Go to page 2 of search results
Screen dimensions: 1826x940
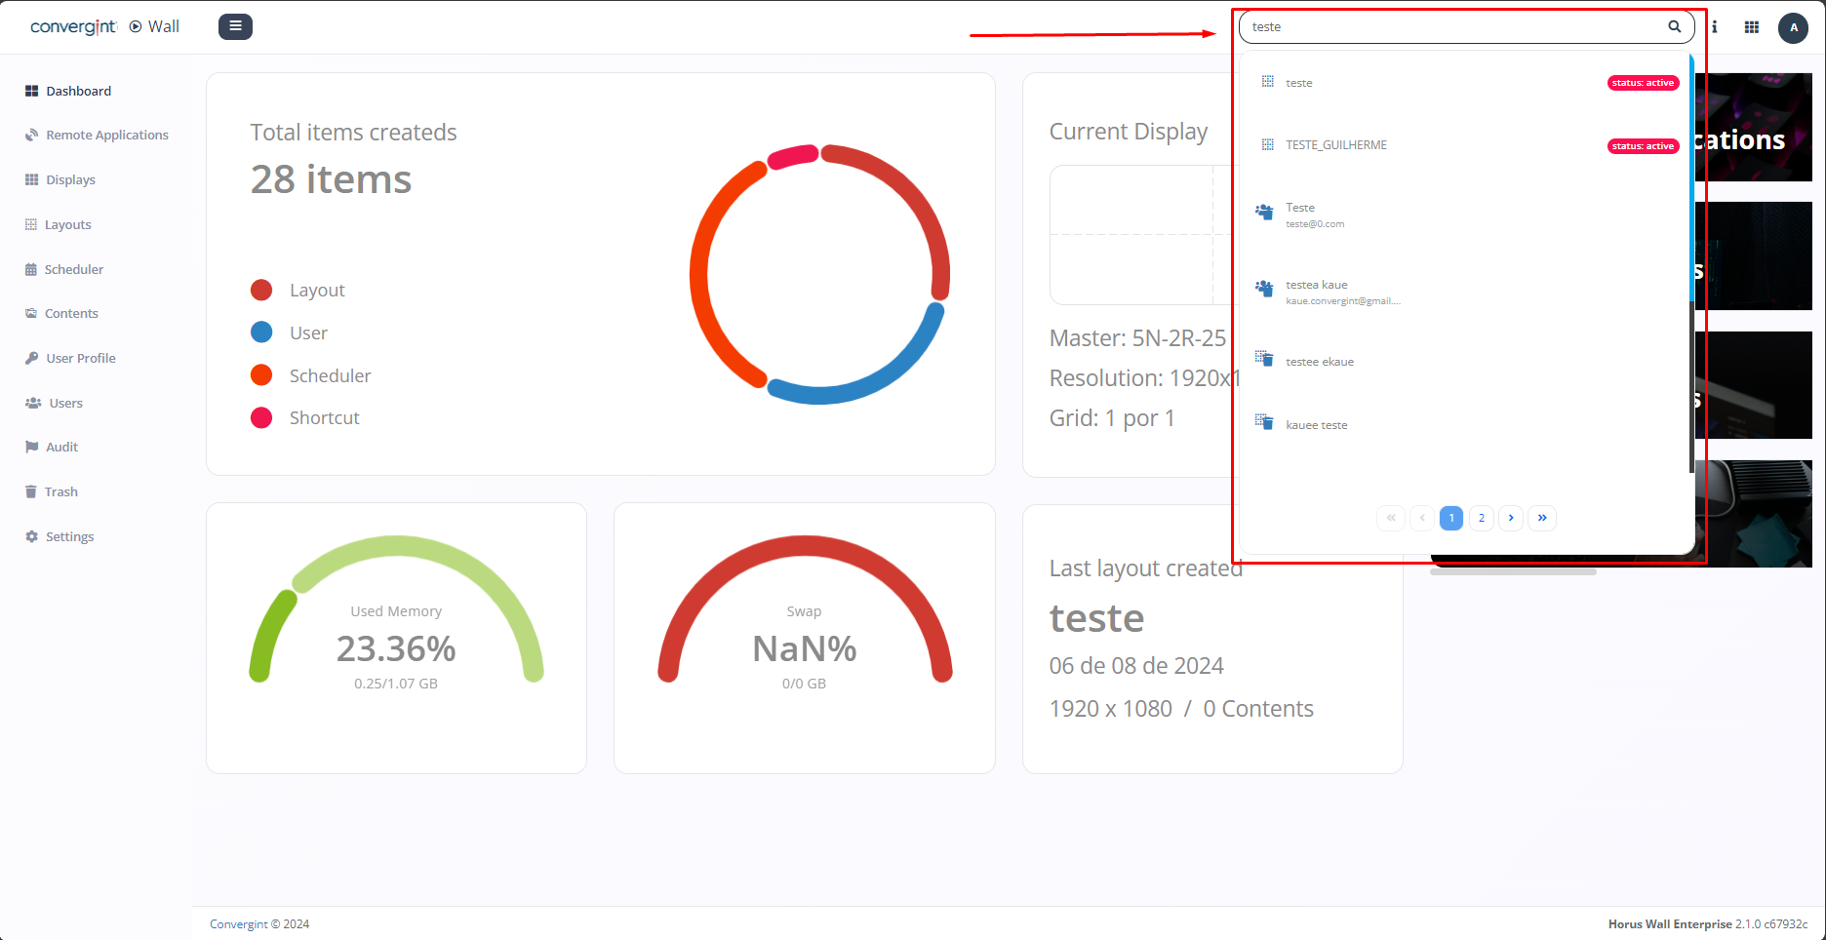[x=1481, y=518]
